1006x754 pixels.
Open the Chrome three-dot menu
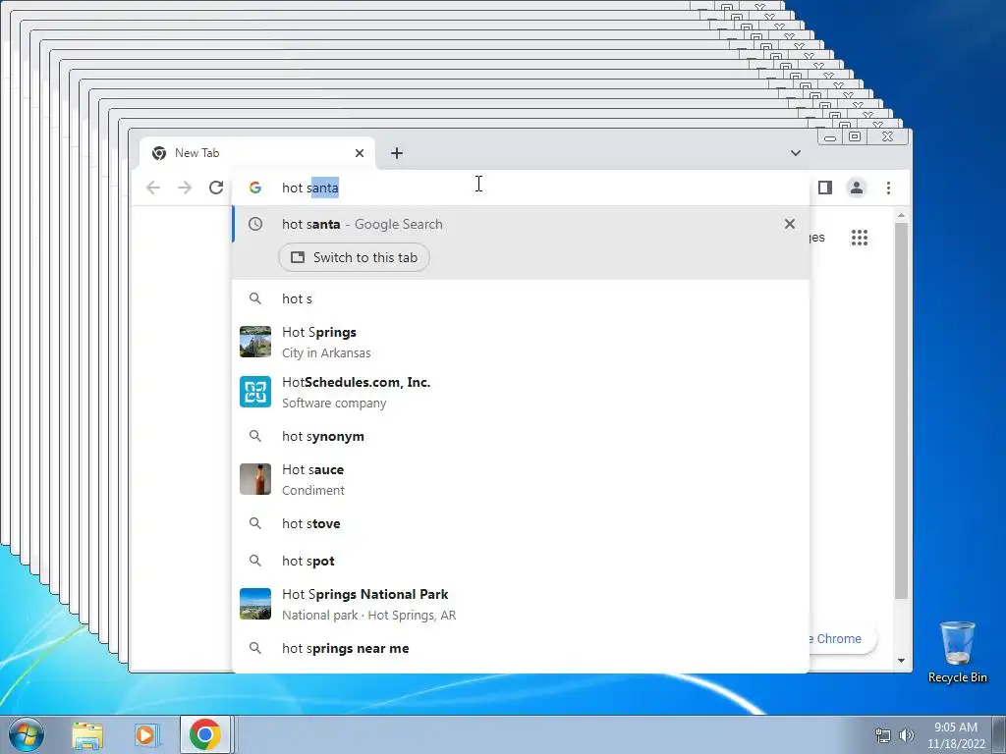(888, 188)
